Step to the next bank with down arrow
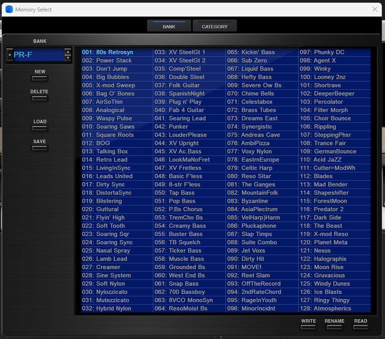The width and height of the screenshot is (385, 339). (x=68, y=58)
